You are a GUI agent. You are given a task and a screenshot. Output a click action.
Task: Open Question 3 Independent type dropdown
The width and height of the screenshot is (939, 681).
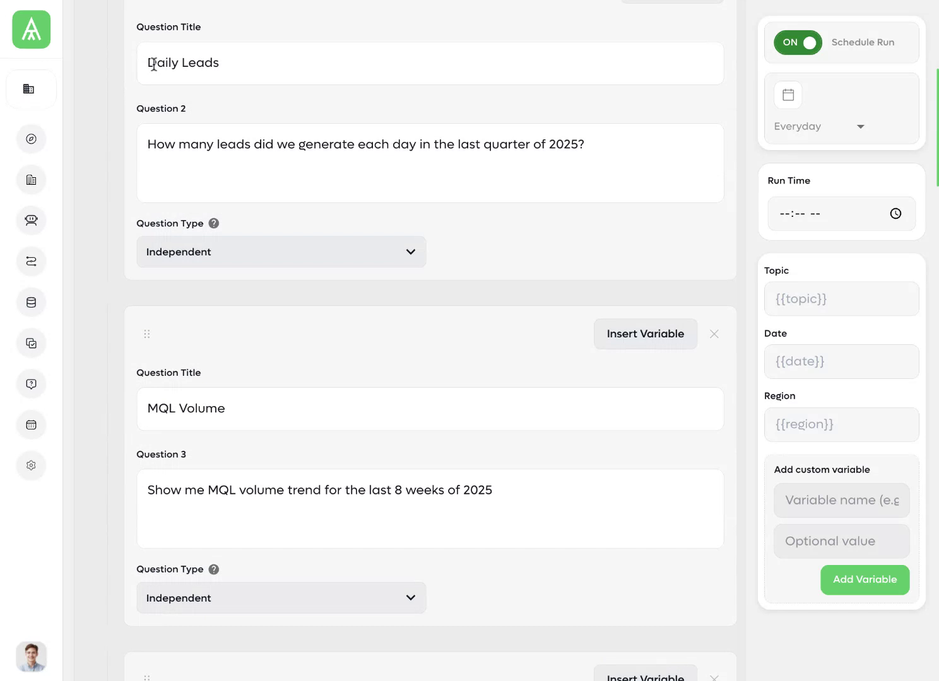pos(281,598)
